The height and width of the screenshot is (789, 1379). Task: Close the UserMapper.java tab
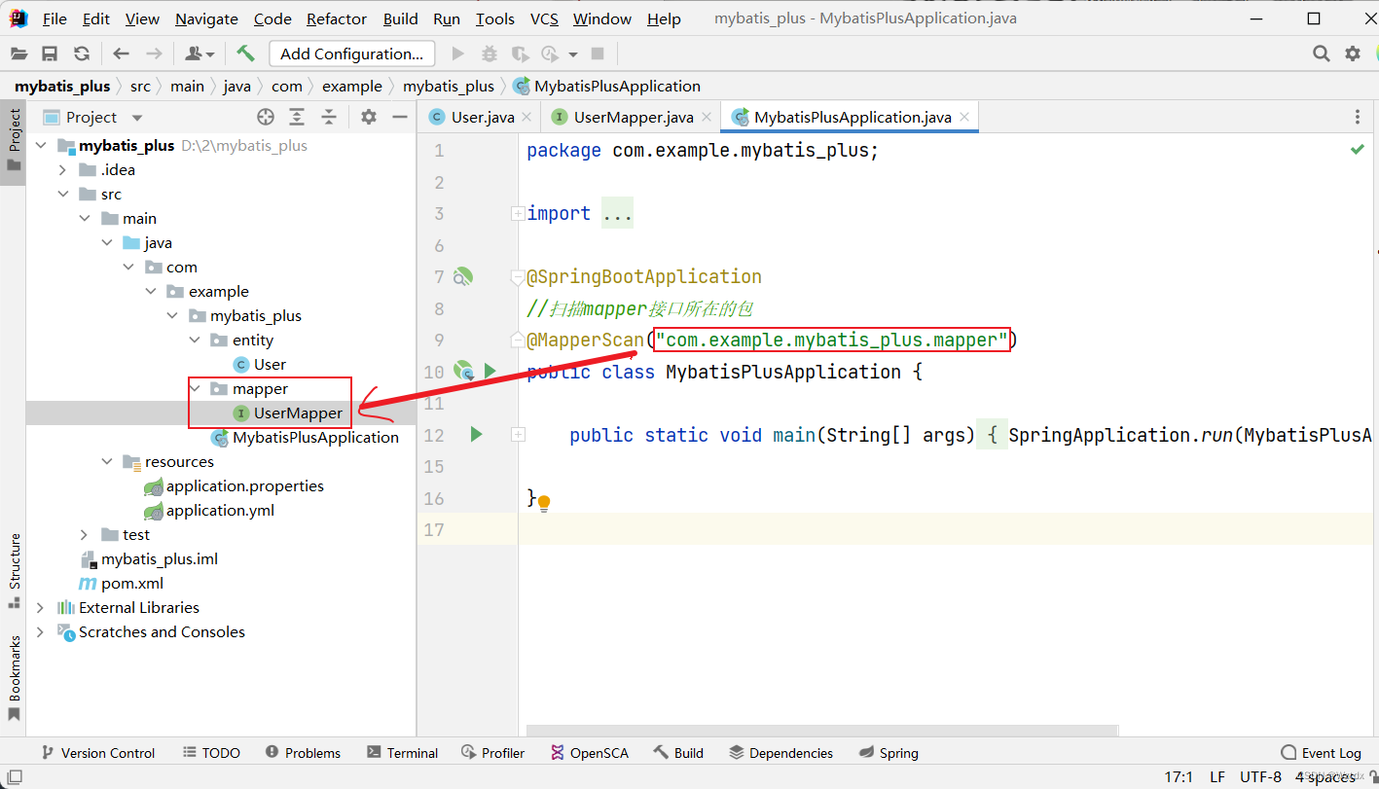[x=706, y=117]
